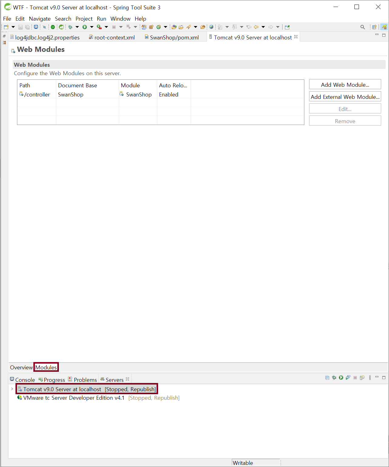Switch to root-context.xml editor tab
The height and width of the screenshot is (467, 389).
(x=112, y=37)
